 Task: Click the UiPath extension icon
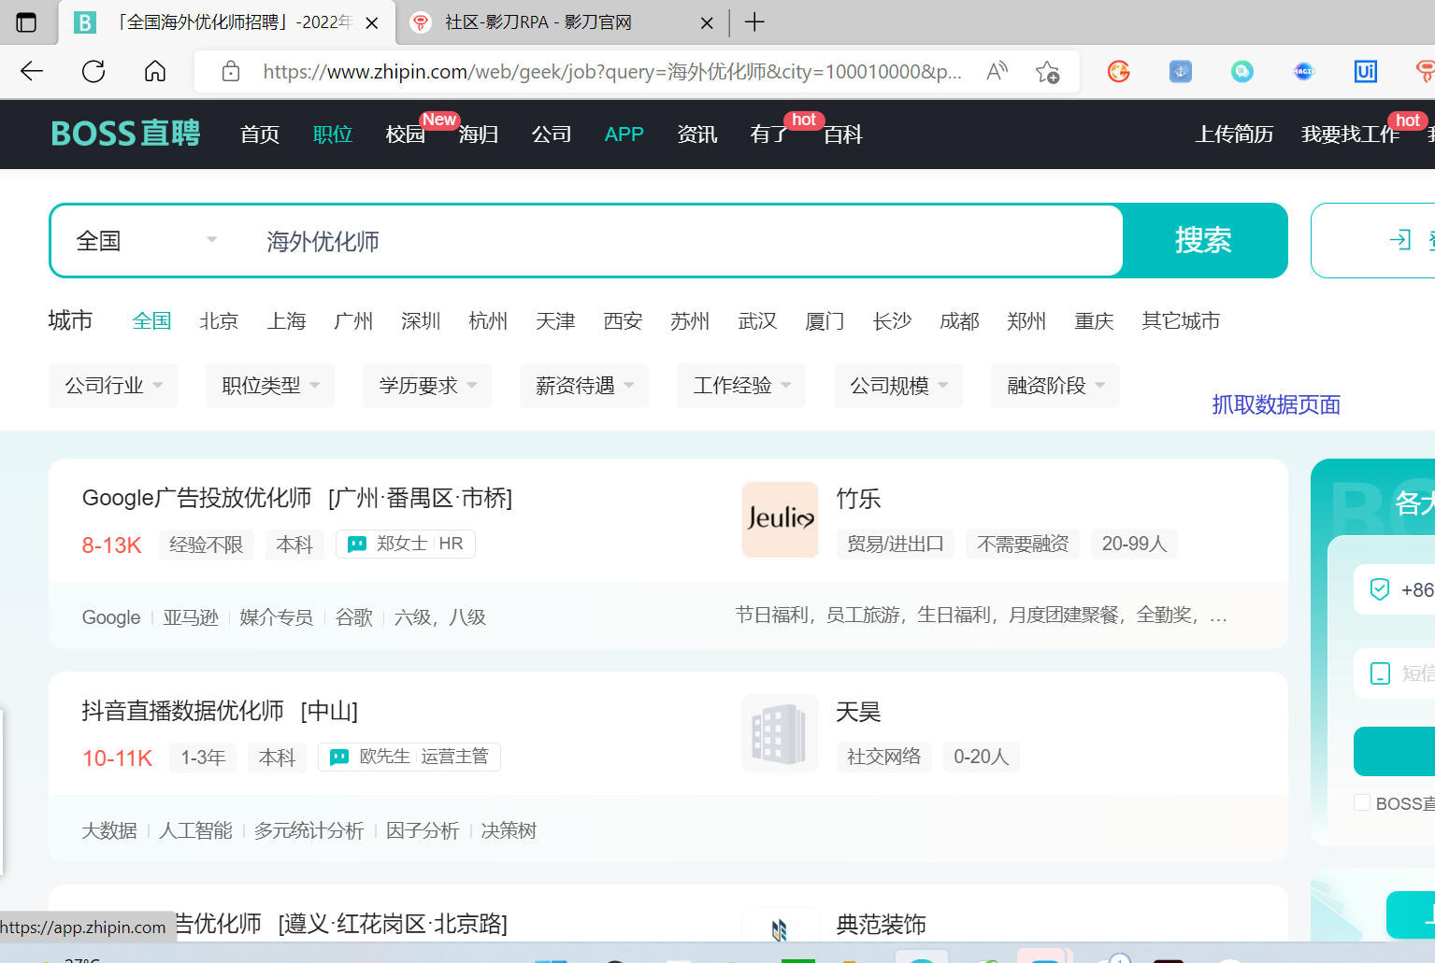tap(1365, 72)
